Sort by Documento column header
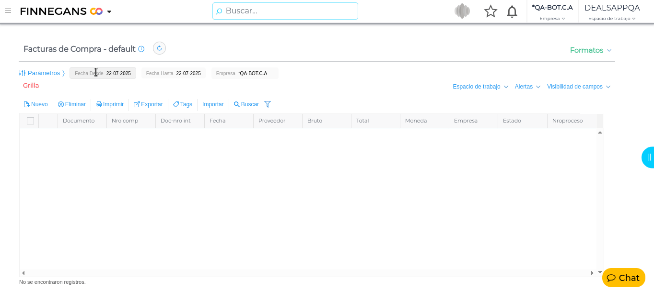The image size is (654, 291). [82, 121]
